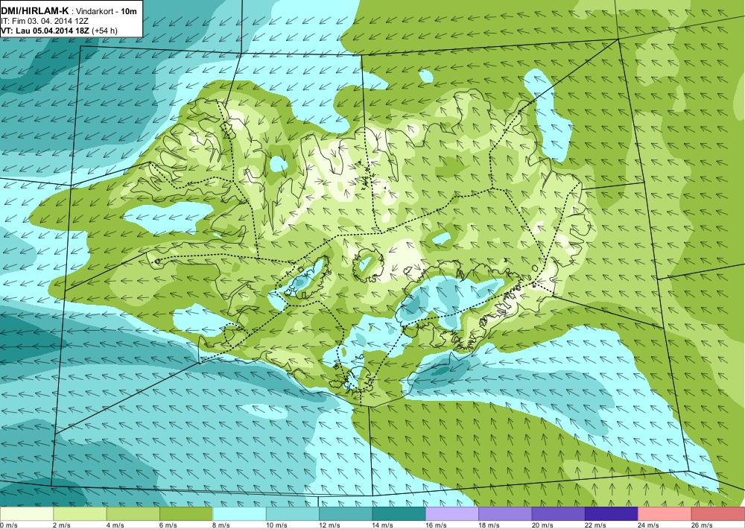Click the '2 m/s' legend label

pyautogui.click(x=63, y=525)
